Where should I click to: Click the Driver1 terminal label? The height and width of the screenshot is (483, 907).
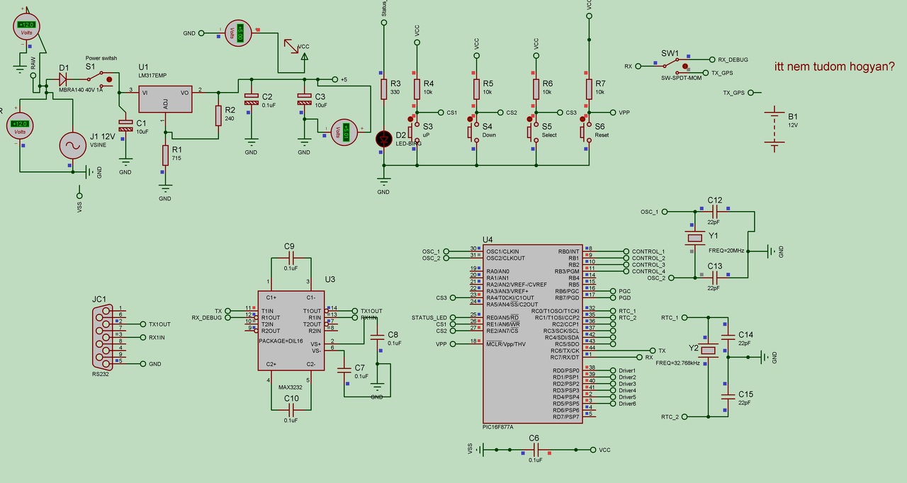[627, 370]
